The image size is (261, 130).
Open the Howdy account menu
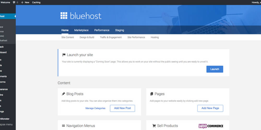point(256,2)
